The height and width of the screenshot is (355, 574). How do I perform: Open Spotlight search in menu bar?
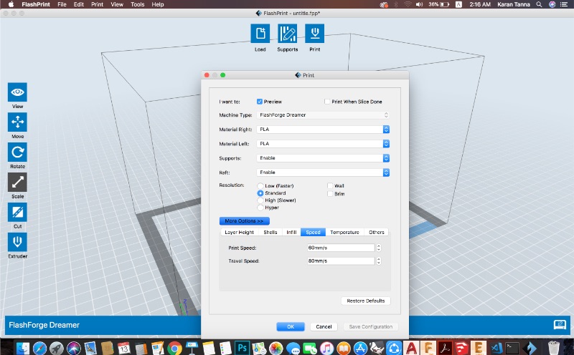(539, 4)
